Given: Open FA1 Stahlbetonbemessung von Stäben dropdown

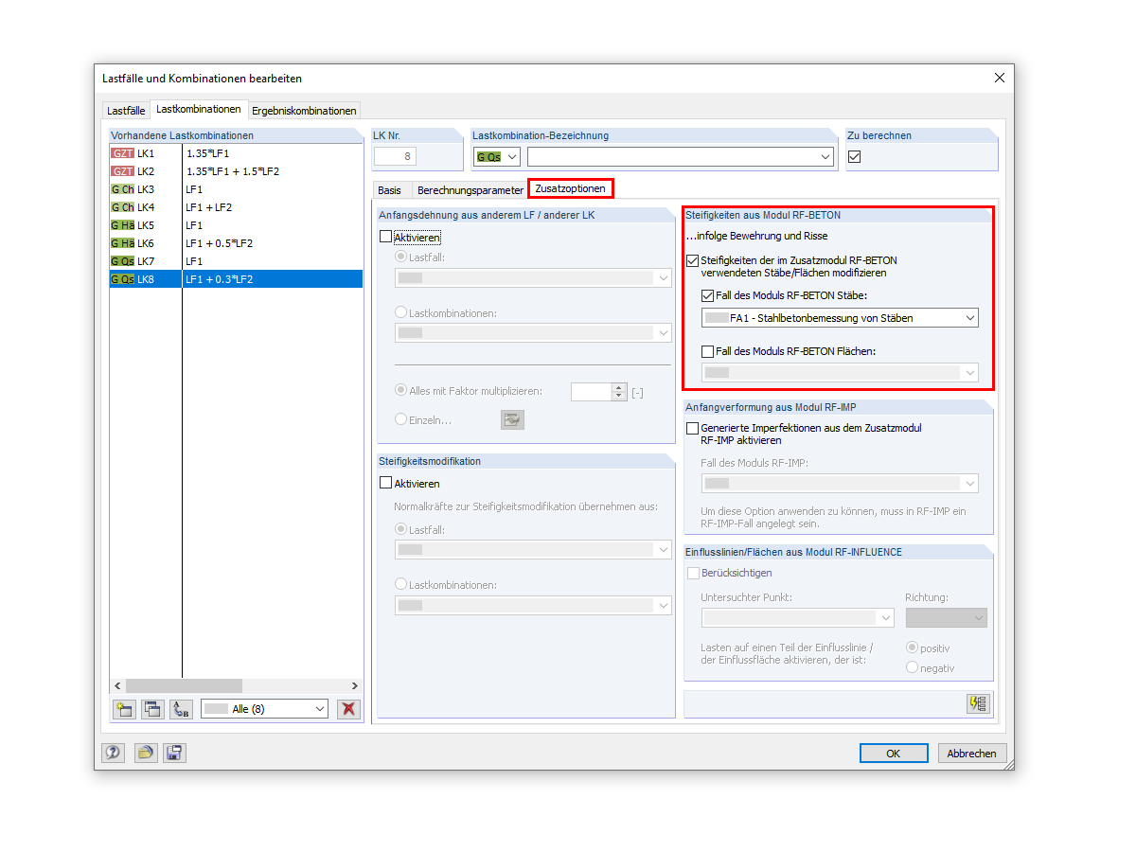Looking at the screenshot, I should (x=841, y=318).
